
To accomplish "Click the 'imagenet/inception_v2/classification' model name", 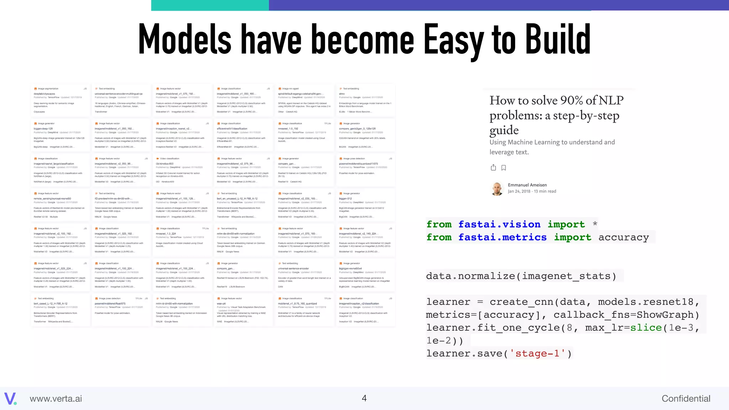I will [x=359, y=304].
